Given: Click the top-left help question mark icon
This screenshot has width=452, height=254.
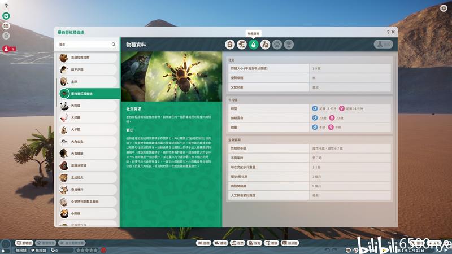Looking at the screenshot, I should [6, 6].
